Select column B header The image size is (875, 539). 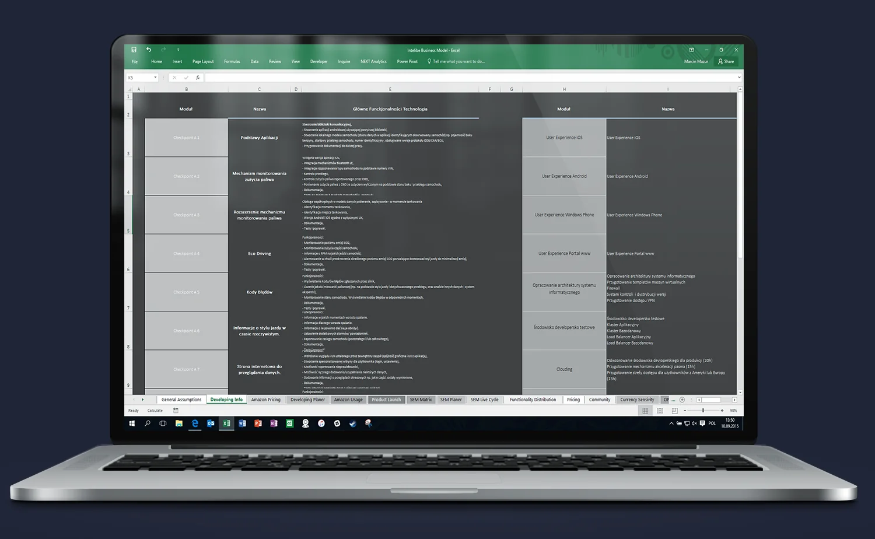point(186,89)
